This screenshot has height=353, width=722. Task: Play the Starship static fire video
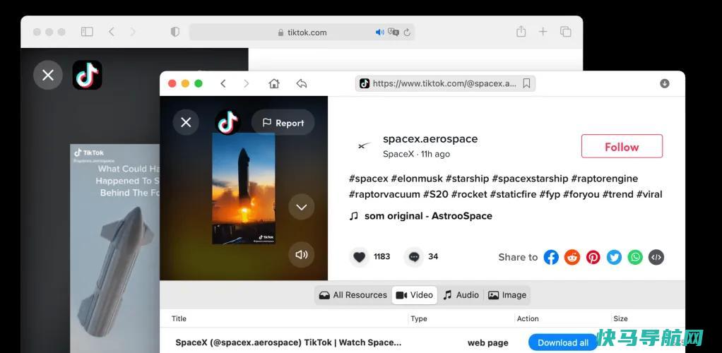coord(243,189)
